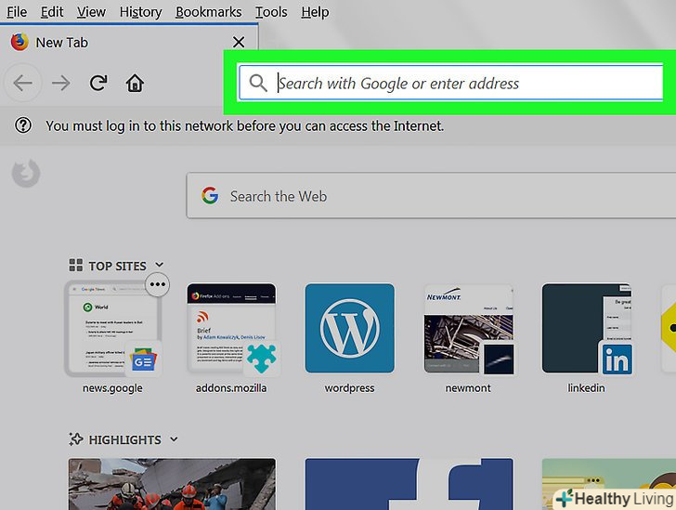The image size is (676, 510).
Task: Collapse the Highlights section chevron
Action: [174, 439]
